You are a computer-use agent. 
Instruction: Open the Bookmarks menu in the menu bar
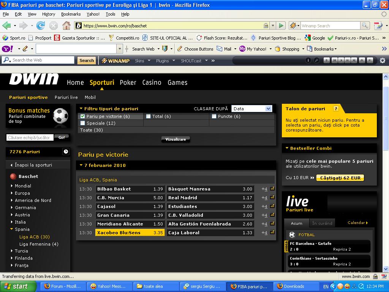[x=71, y=14]
